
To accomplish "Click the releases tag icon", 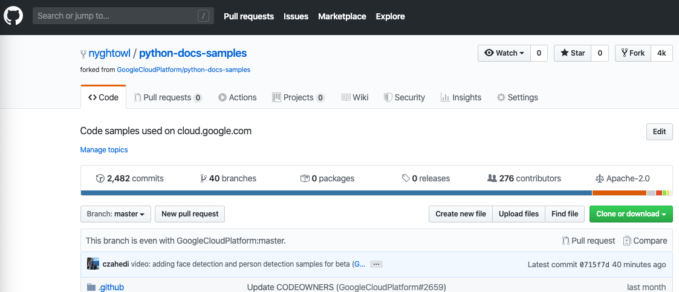I will pyautogui.click(x=406, y=178).
